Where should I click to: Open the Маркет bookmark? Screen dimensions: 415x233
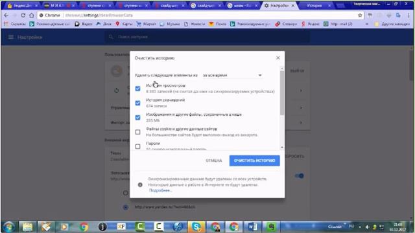[146, 24]
